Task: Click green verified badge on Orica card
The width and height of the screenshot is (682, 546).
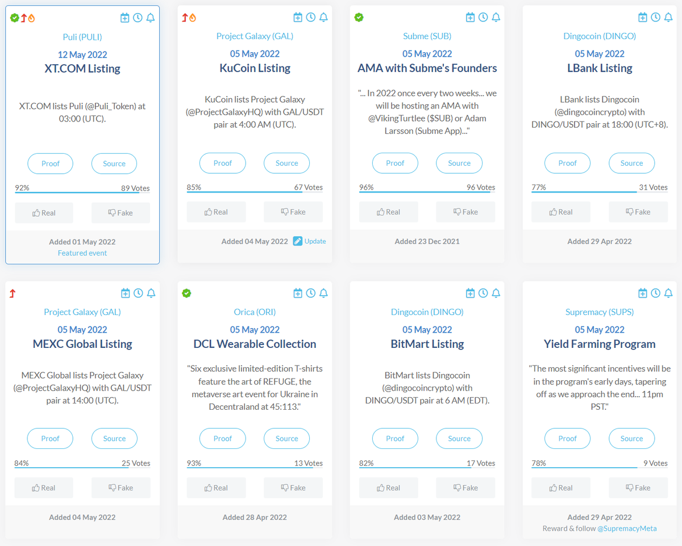Action: (186, 293)
